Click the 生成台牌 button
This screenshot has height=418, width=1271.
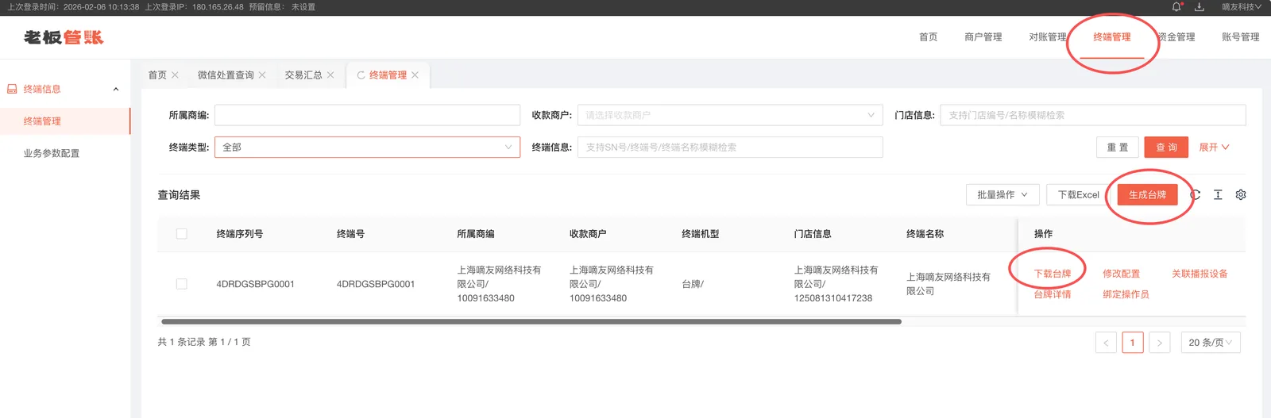click(x=1147, y=195)
